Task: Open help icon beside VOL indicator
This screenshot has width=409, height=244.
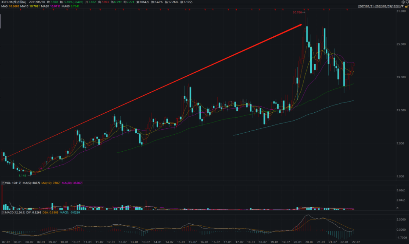Action: click(x=3, y=183)
